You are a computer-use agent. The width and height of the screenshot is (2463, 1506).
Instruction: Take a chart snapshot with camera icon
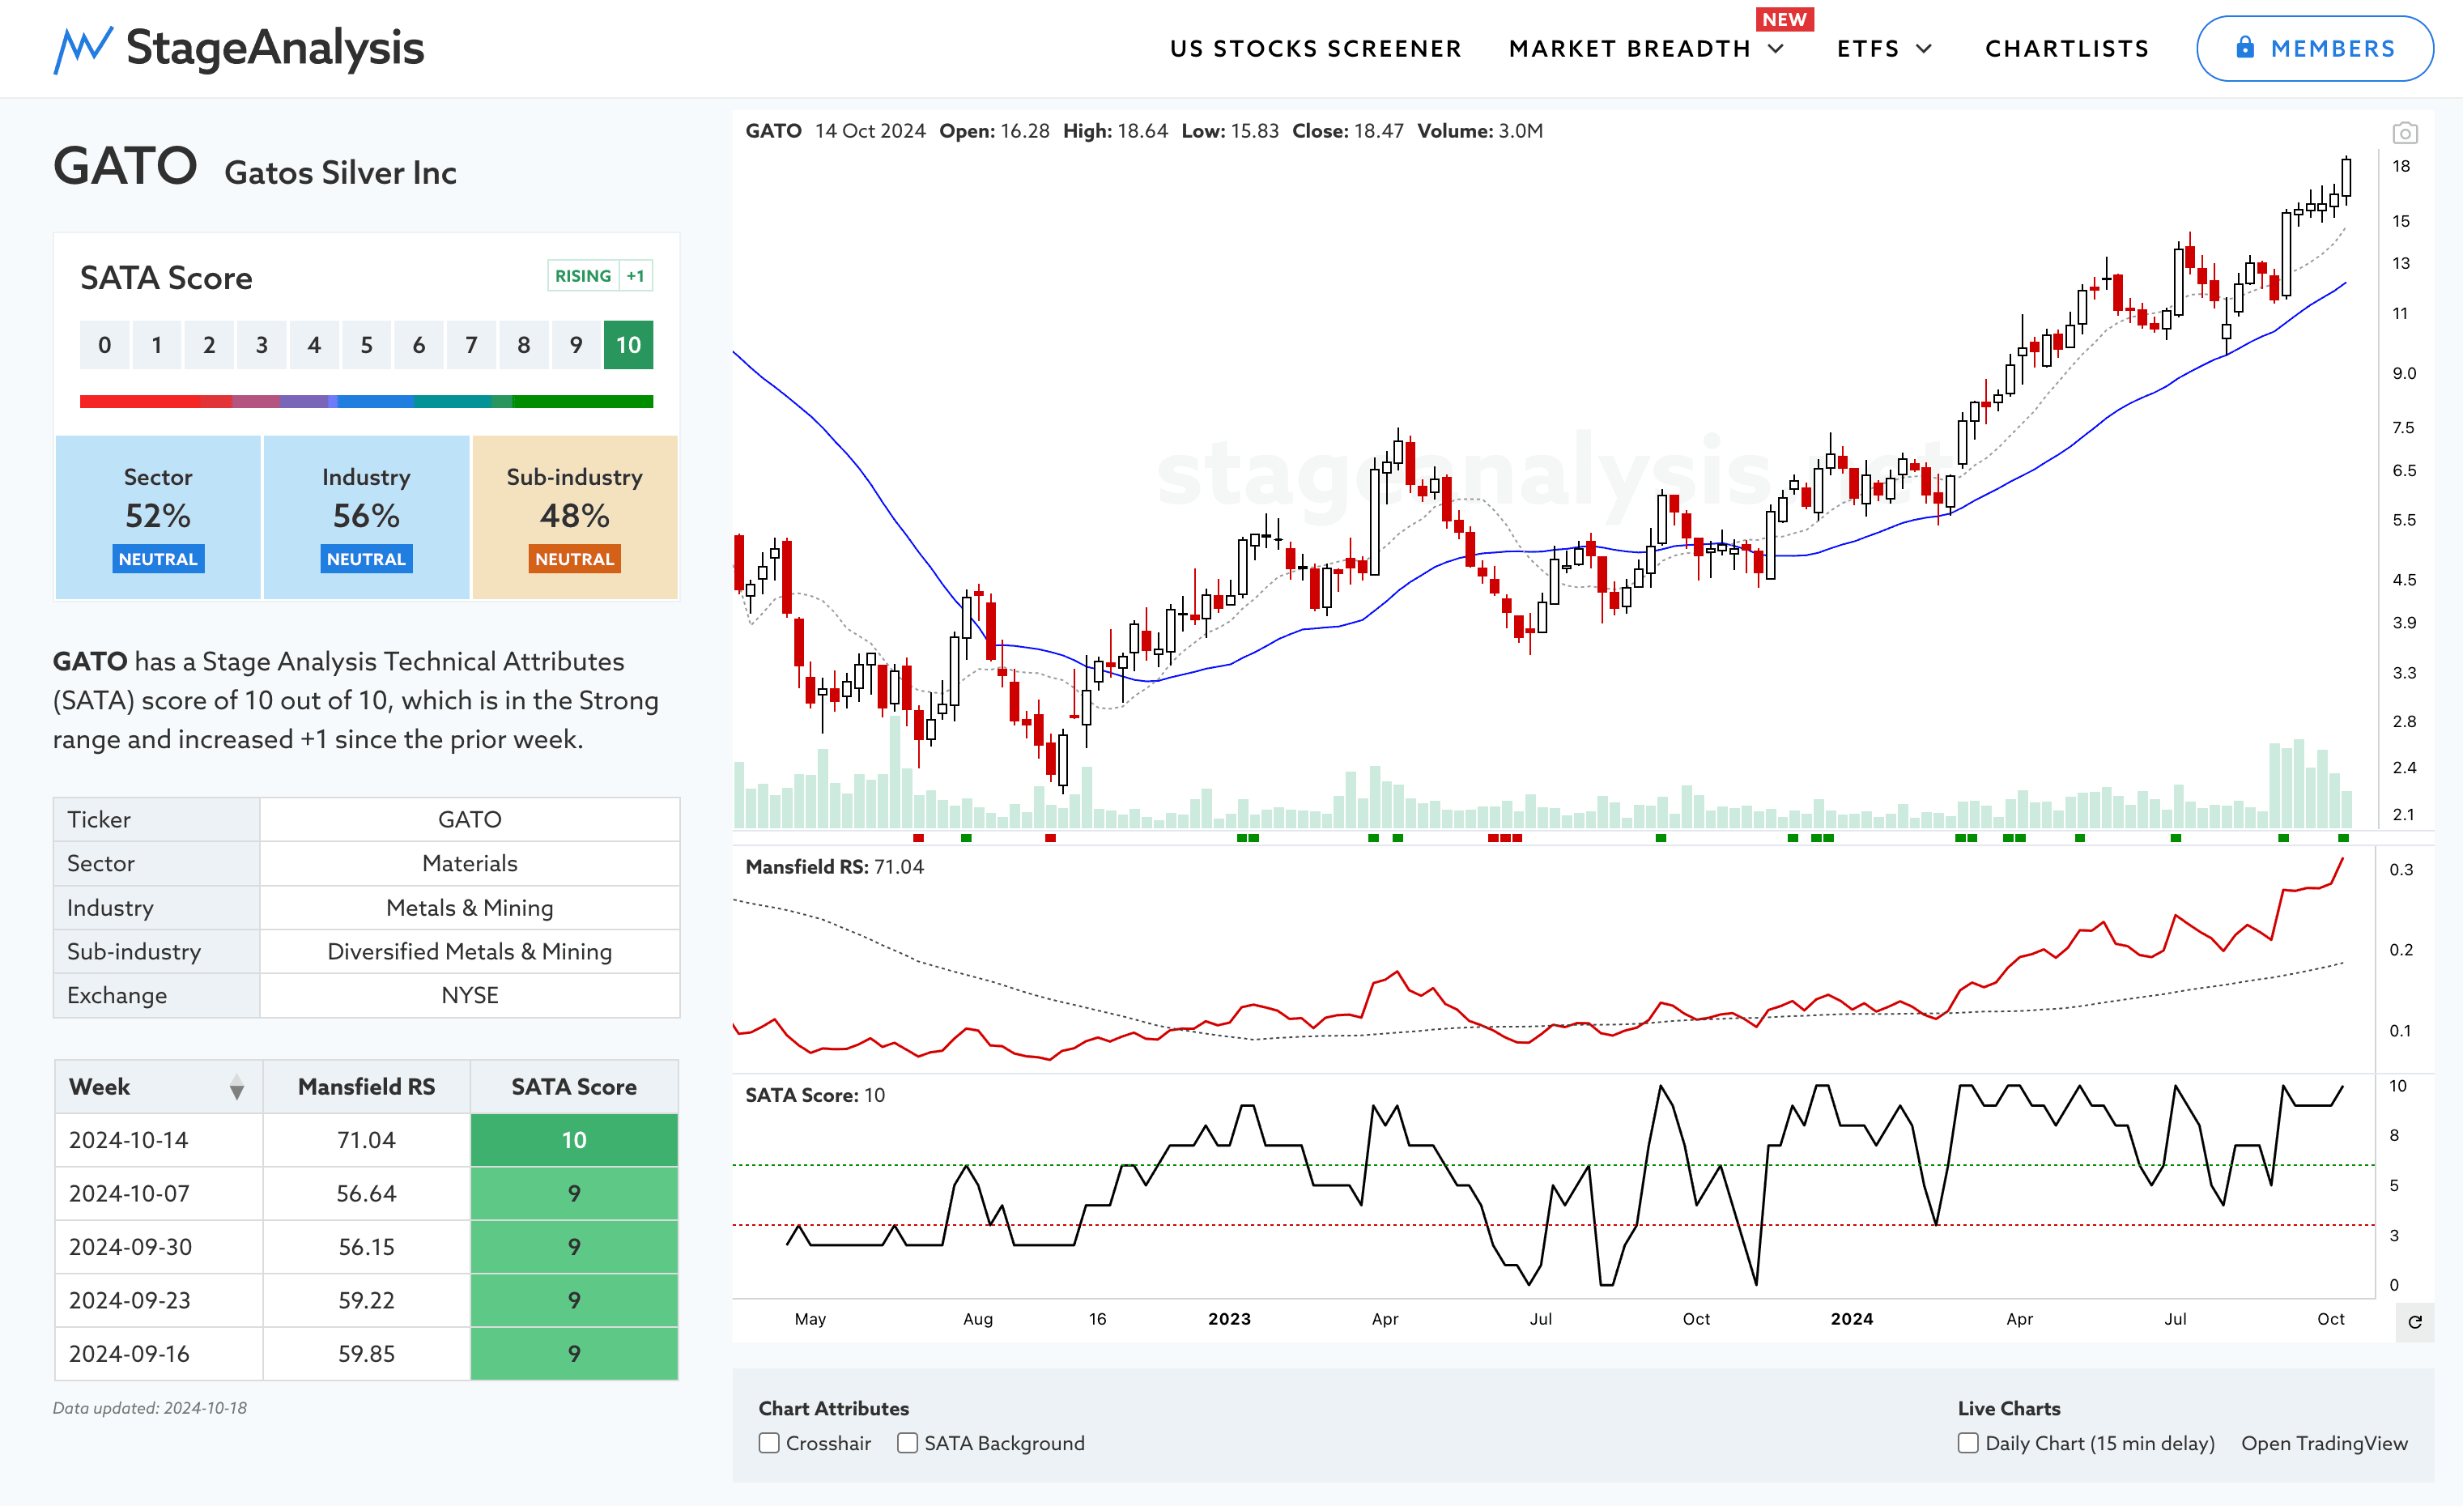coord(2404,133)
